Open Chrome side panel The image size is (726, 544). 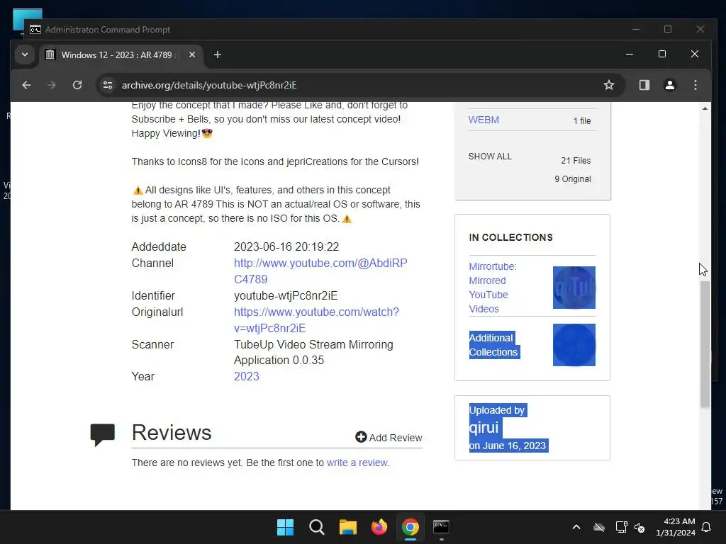coord(644,85)
